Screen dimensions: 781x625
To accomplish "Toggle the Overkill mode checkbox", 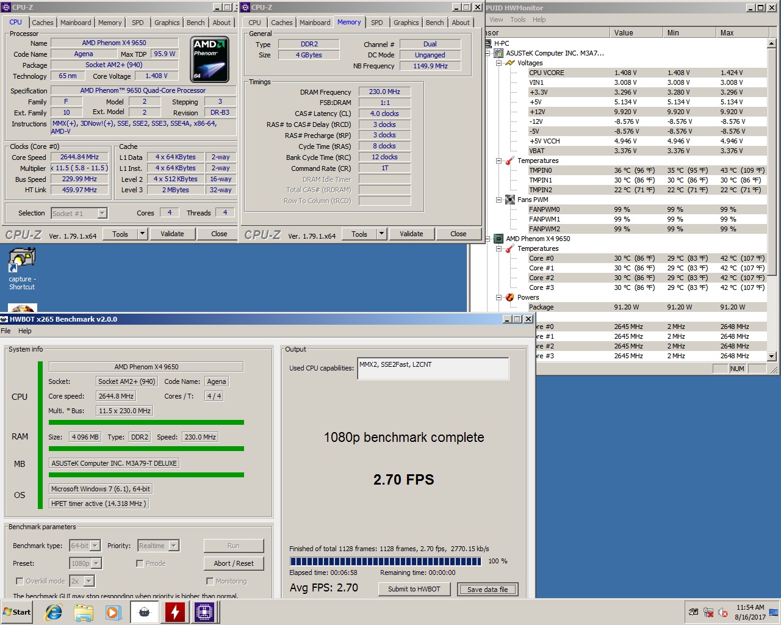I will [20, 581].
